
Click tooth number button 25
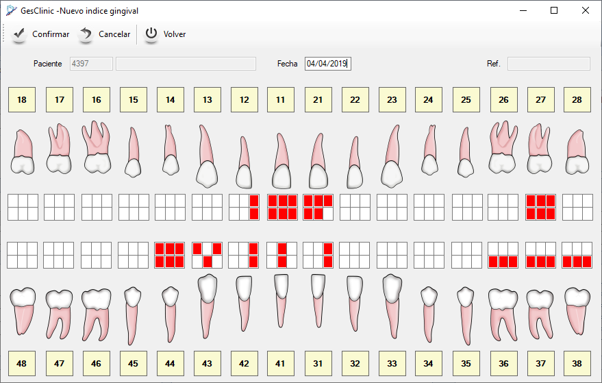pyautogui.click(x=466, y=99)
